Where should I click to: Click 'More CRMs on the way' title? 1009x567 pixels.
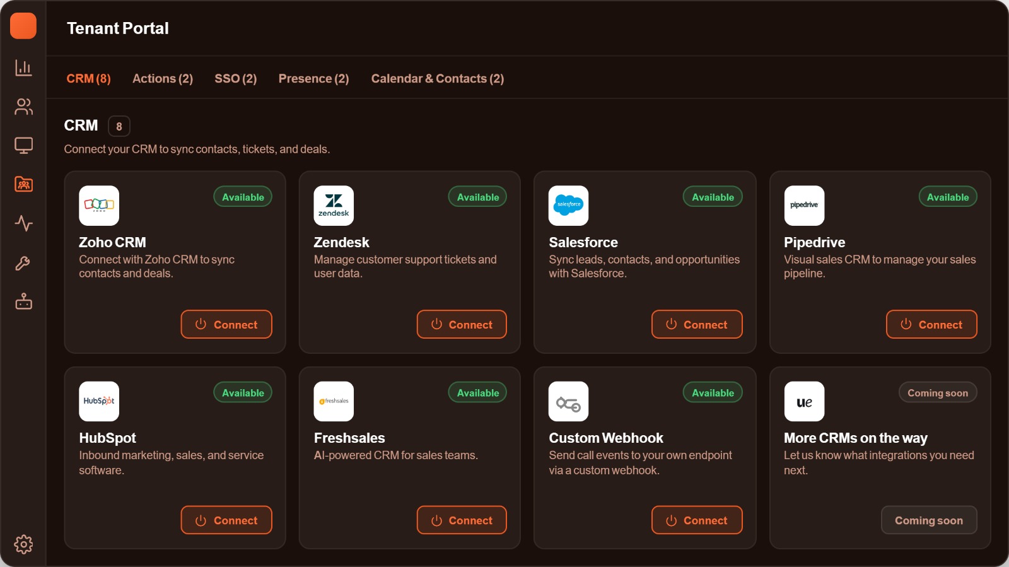856,438
